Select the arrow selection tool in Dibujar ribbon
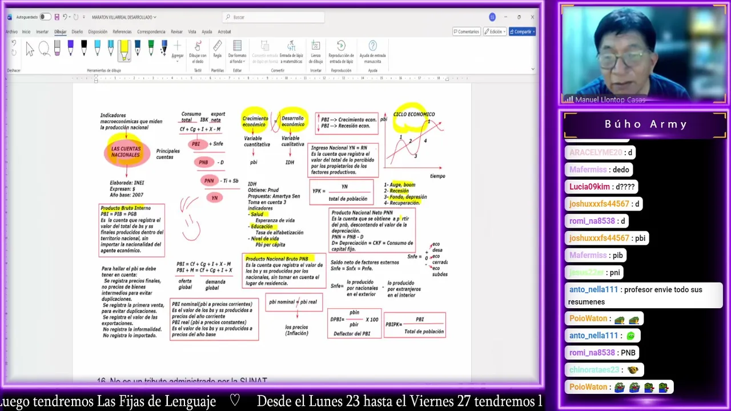The width and height of the screenshot is (731, 411). (30, 50)
